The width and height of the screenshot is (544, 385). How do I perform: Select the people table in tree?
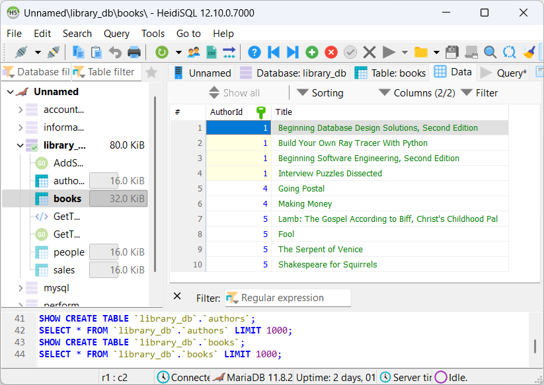[x=69, y=252]
